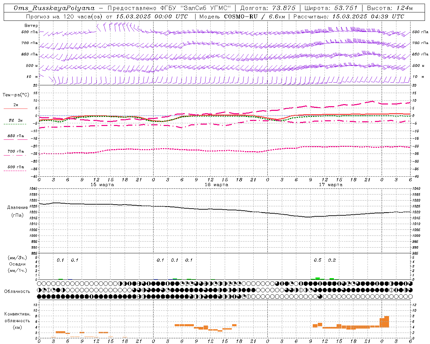Click the Прогноз на 120 часа(ов) text
The width and height of the screenshot is (430, 344).
[x=64, y=16]
